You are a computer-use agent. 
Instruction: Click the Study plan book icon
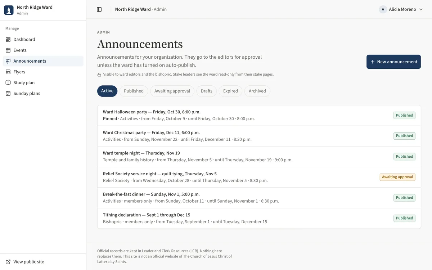8,83
